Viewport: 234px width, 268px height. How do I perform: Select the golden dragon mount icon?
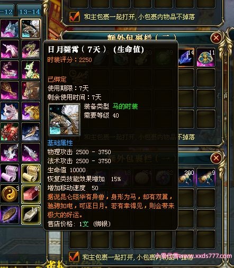31,111
